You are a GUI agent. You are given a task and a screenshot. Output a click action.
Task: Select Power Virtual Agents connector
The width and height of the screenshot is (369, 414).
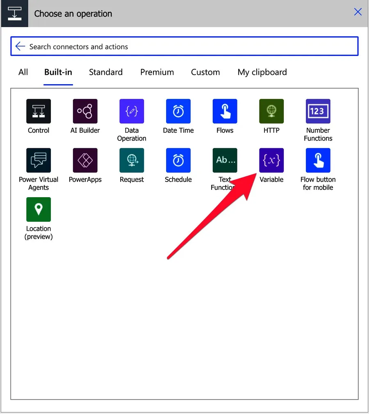39,161
